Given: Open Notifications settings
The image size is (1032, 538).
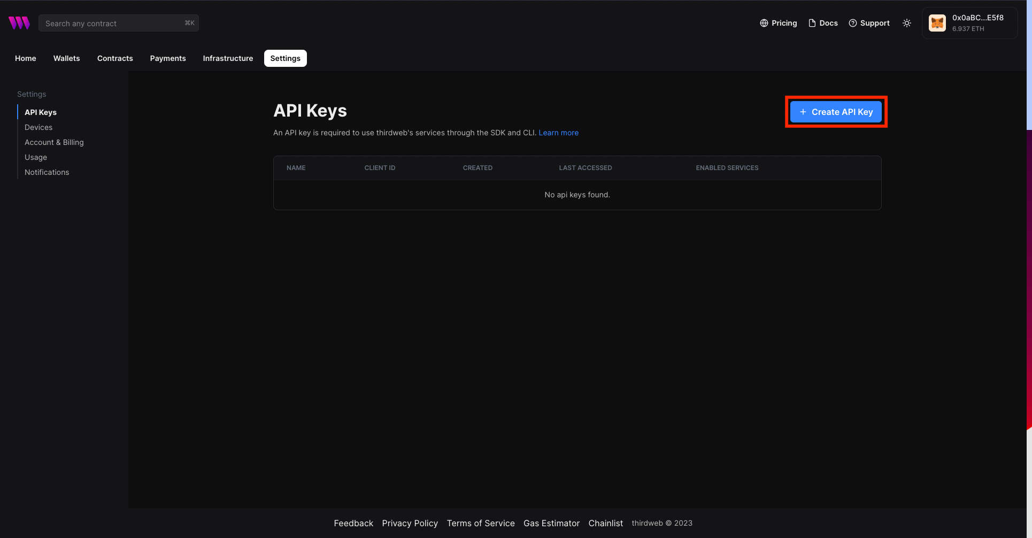Looking at the screenshot, I should click(47, 172).
